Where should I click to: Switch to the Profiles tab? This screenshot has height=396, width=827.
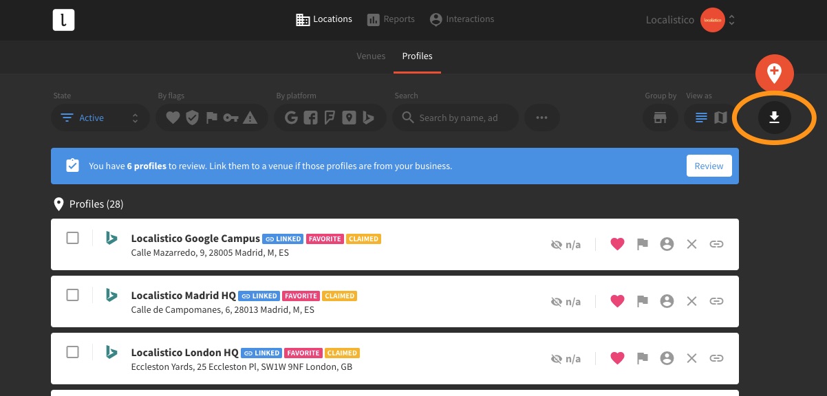coord(418,56)
